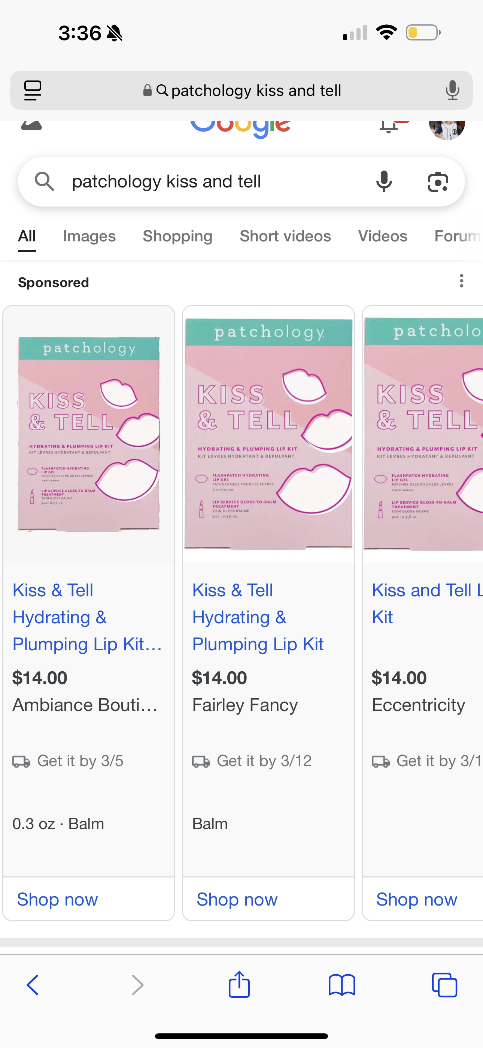
Task: Open the Safari bookmarks icon
Action: 341,985
